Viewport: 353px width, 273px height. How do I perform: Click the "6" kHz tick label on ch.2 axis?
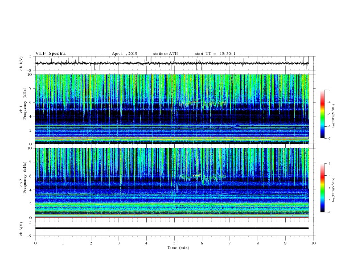(31, 176)
